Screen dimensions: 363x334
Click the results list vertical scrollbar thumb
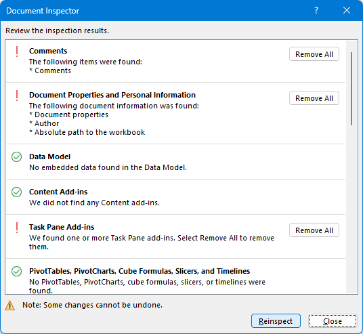click(x=351, y=89)
